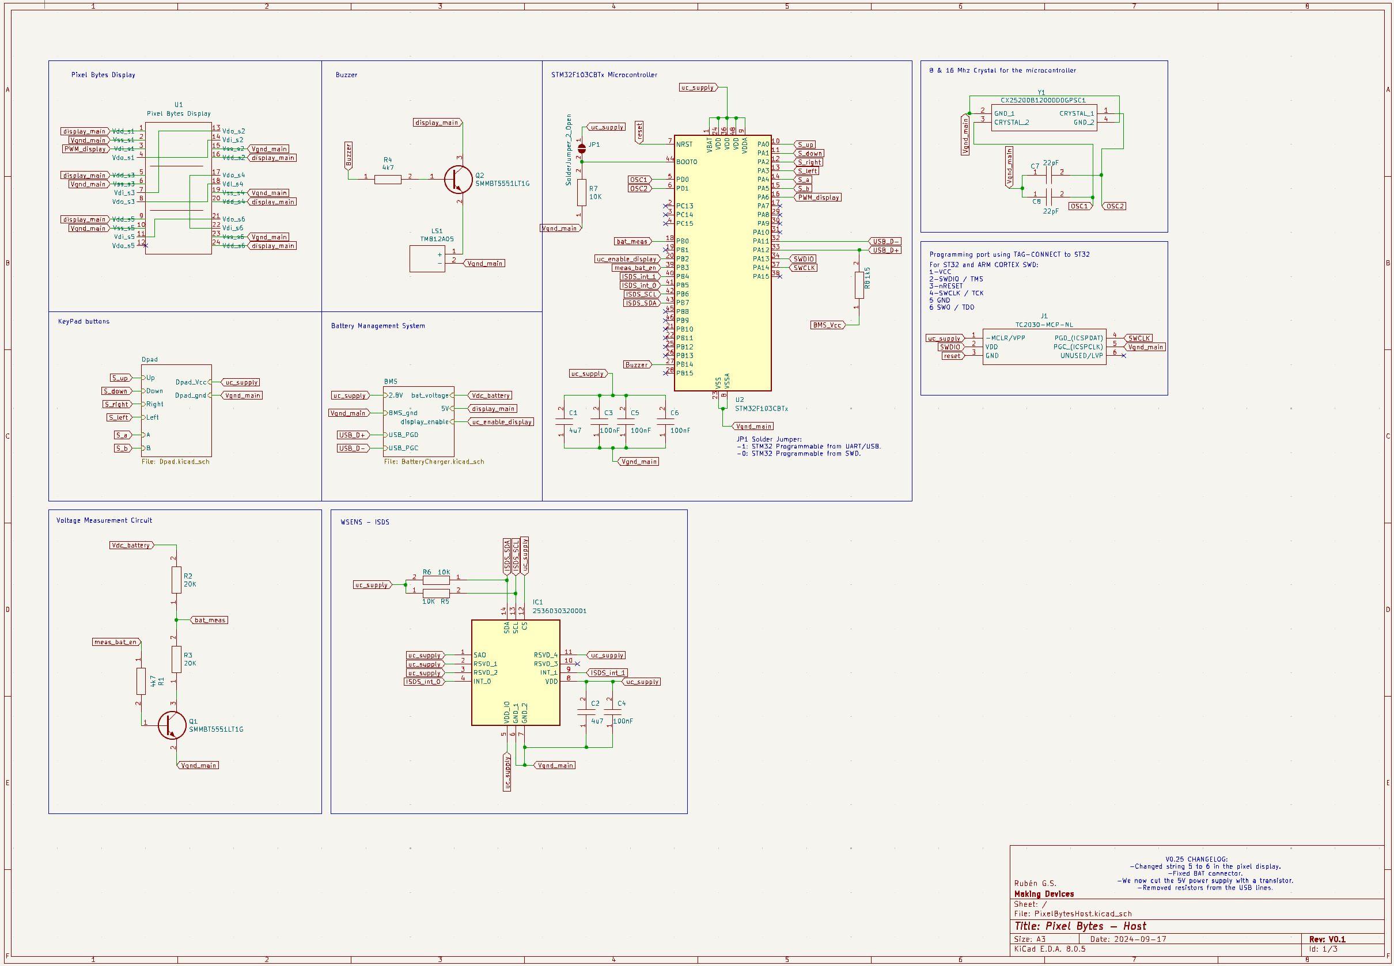
Task: Click the C2 4u7 capacitor symbol
Action: [586, 712]
